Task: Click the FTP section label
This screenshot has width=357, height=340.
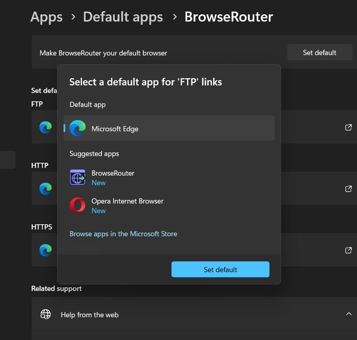Action: coord(37,104)
